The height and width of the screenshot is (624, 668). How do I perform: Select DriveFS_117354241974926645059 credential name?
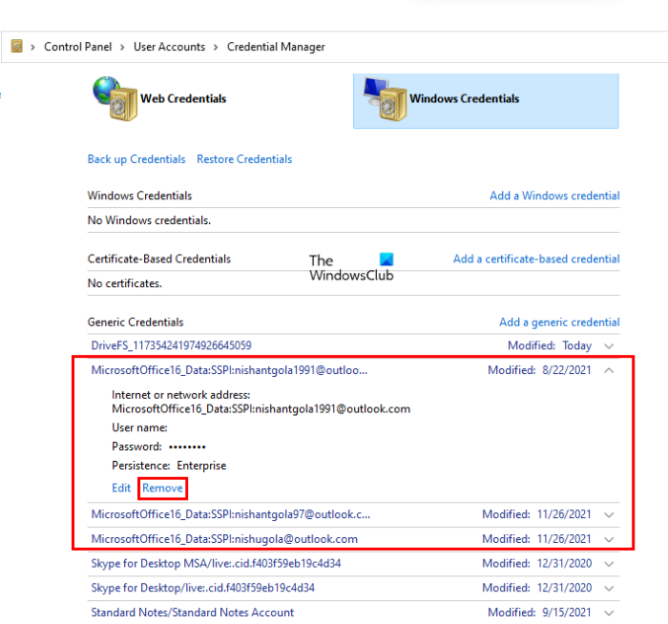[171, 345]
